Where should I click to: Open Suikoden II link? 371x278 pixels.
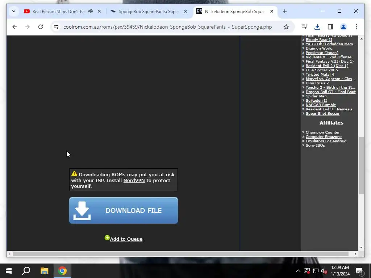coord(316,101)
